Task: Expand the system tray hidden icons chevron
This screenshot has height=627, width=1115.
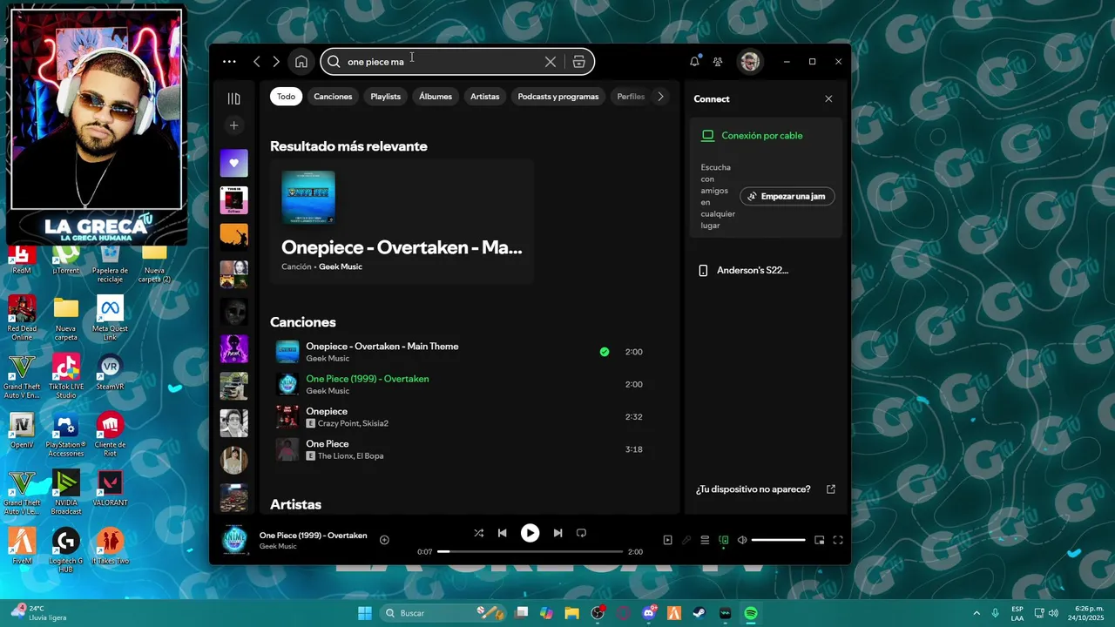Action: point(976,613)
